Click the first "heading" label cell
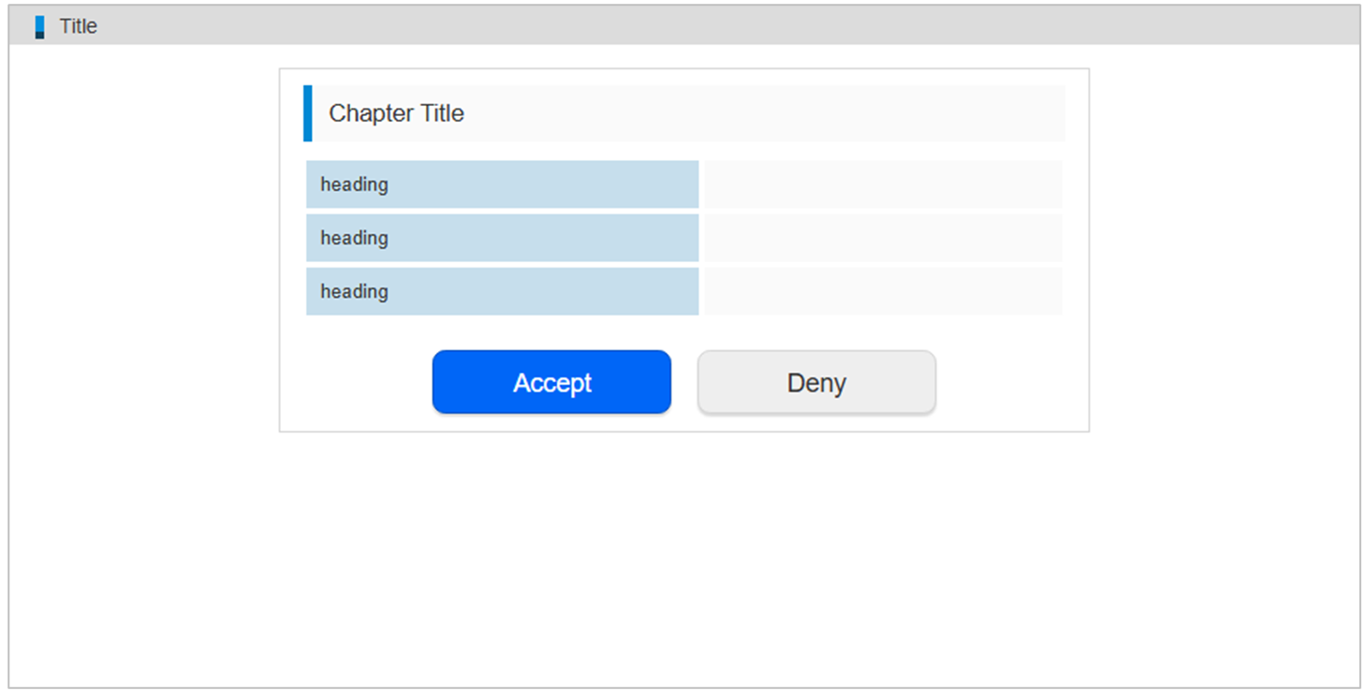 tap(502, 184)
